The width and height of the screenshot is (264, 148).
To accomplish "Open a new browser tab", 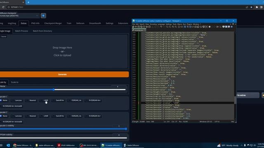I will [28, 2].
